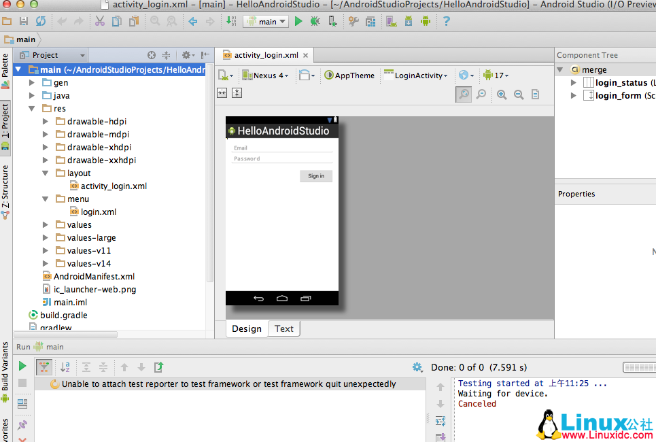Switch to the Design tab
Screen dimensions: 656x442
[247, 329]
